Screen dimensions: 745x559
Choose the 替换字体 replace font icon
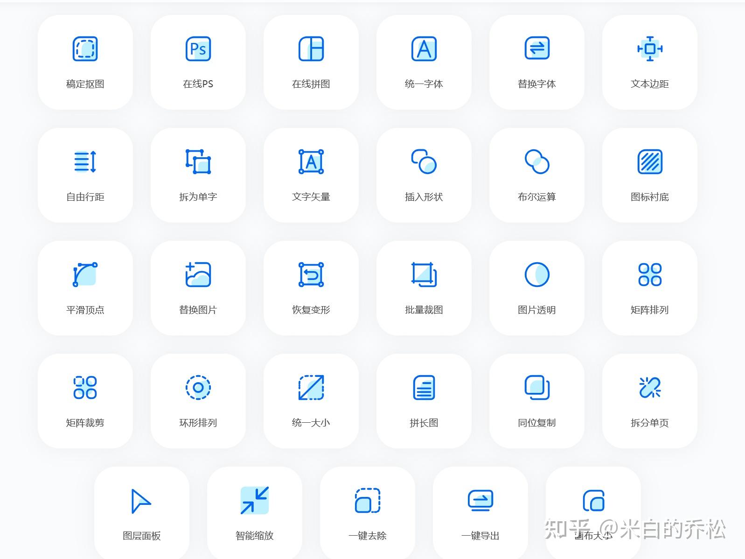(537, 48)
